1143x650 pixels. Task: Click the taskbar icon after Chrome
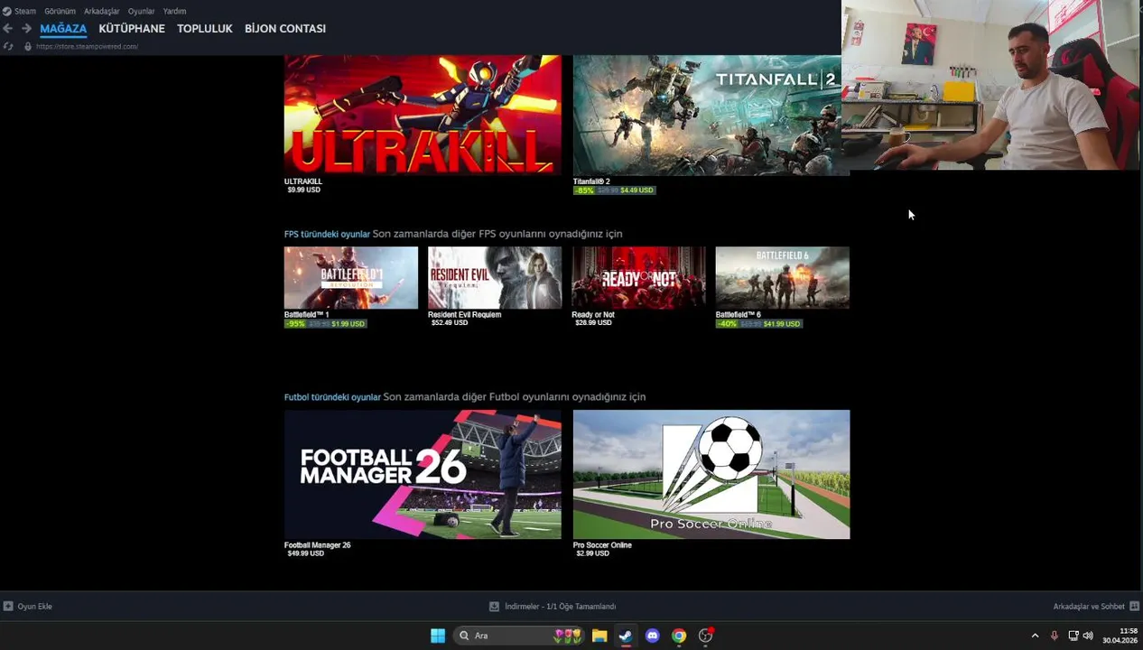(x=706, y=636)
